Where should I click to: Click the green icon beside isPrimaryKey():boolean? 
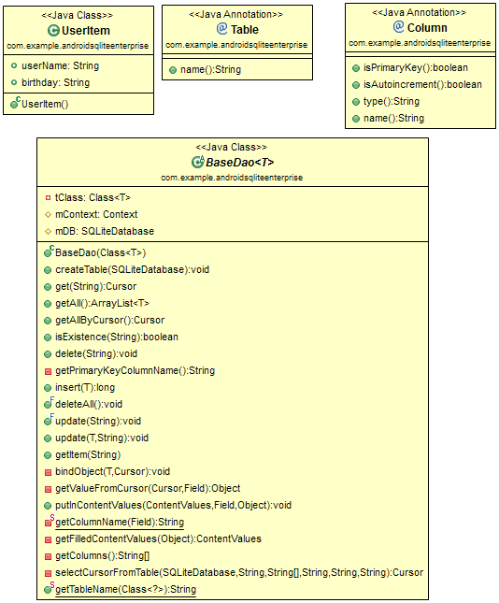click(x=356, y=68)
